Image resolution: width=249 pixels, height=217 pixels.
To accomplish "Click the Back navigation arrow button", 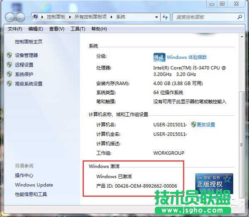I will [10, 17].
